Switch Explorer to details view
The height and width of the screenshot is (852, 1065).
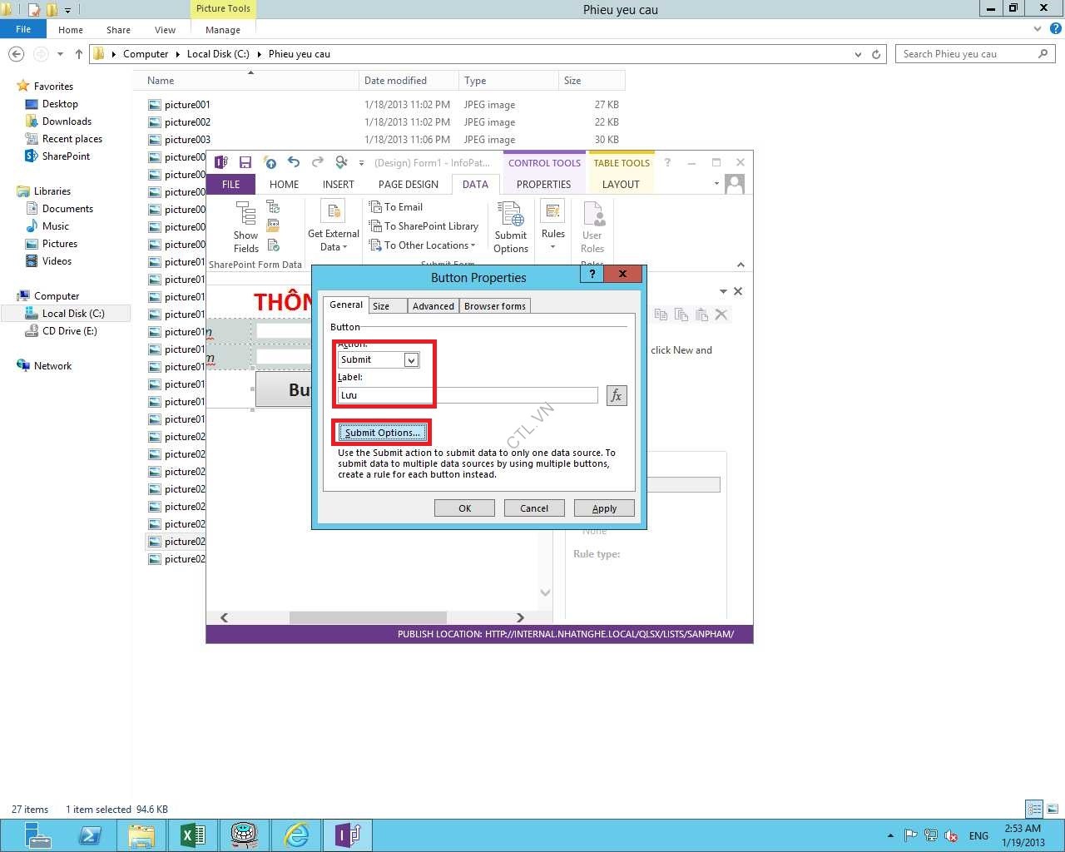click(1034, 809)
